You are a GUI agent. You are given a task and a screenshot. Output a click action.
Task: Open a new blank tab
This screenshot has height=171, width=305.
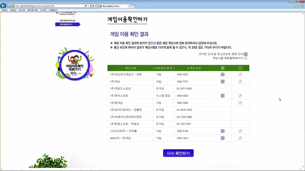coord(132,6)
